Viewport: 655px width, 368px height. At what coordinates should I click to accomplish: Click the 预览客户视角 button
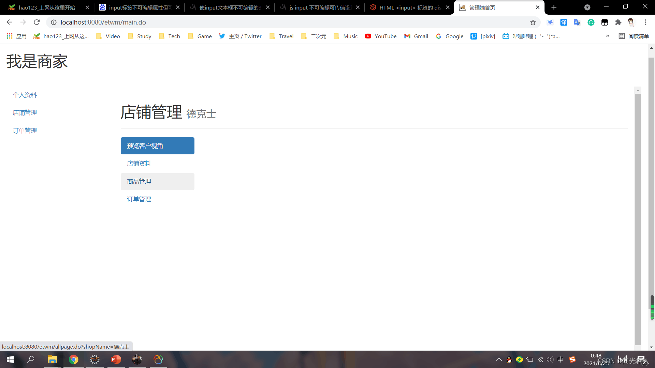click(x=157, y=146)
